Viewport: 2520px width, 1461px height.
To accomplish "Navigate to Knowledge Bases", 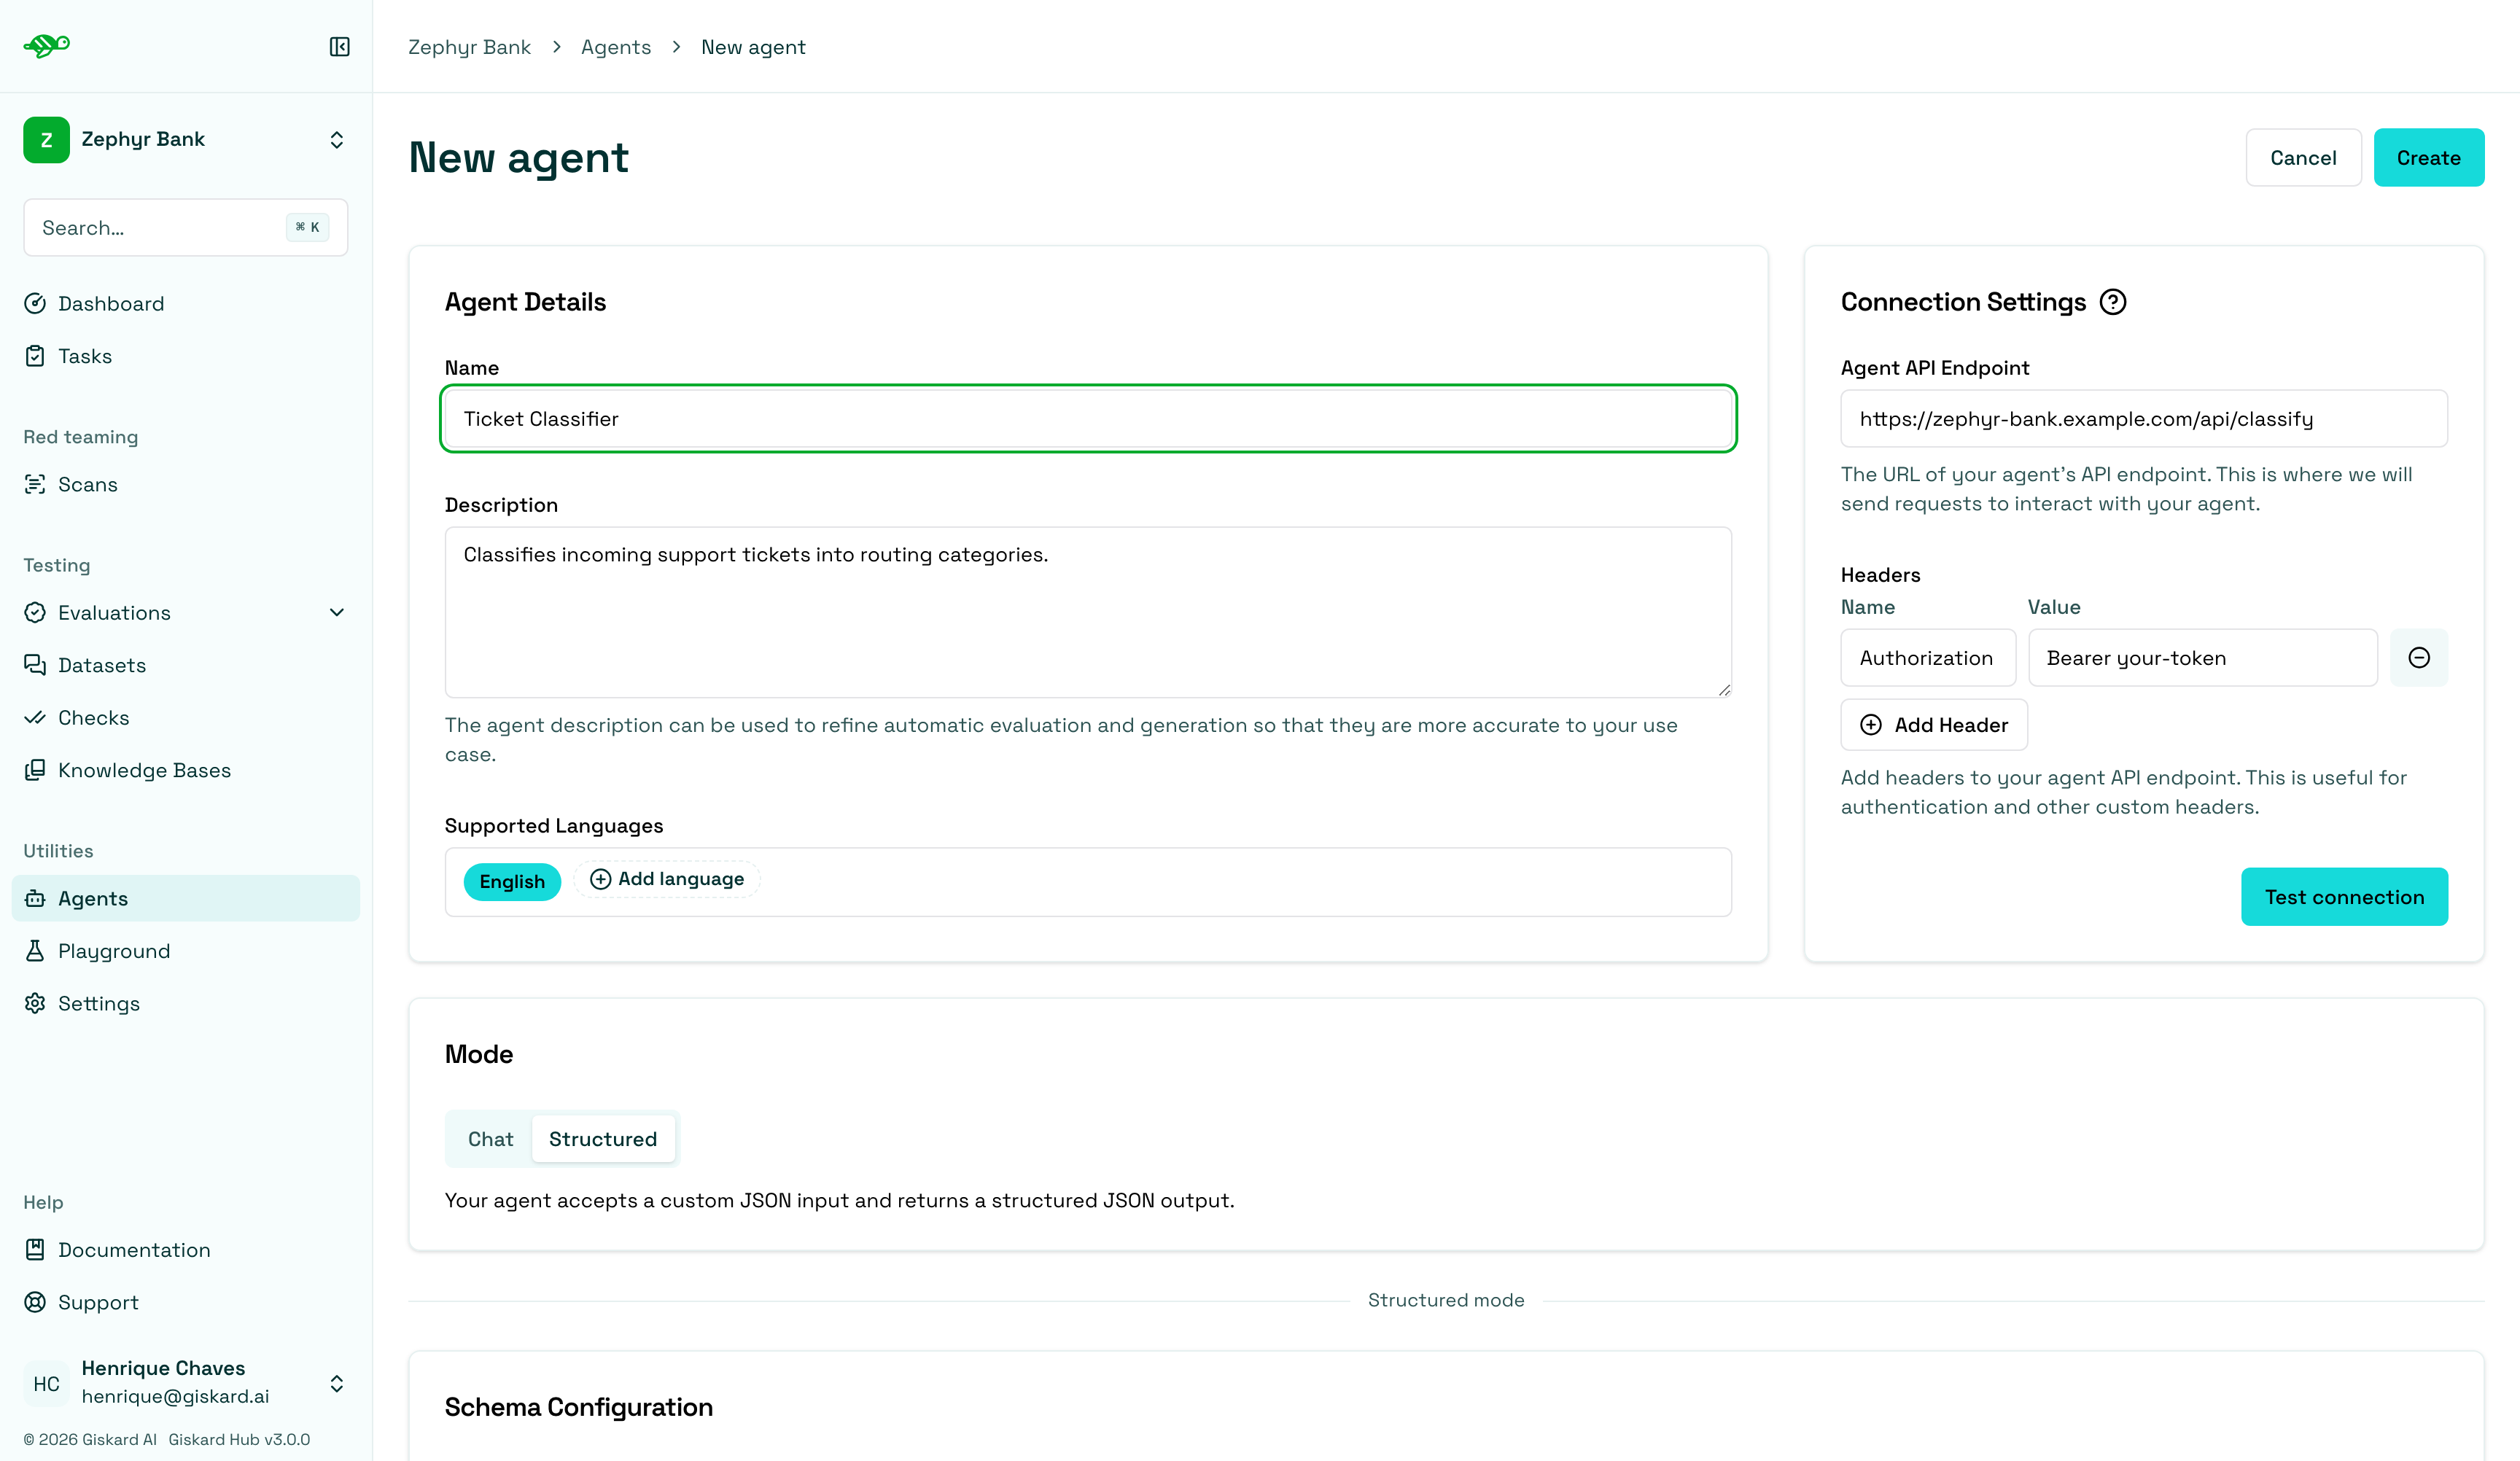I will (x=186, y=770).
